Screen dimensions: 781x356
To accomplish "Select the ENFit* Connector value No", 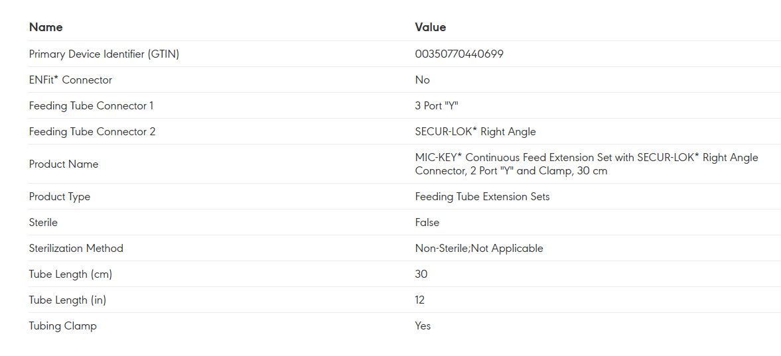I will pyautogui.click(x=423, y=80).
